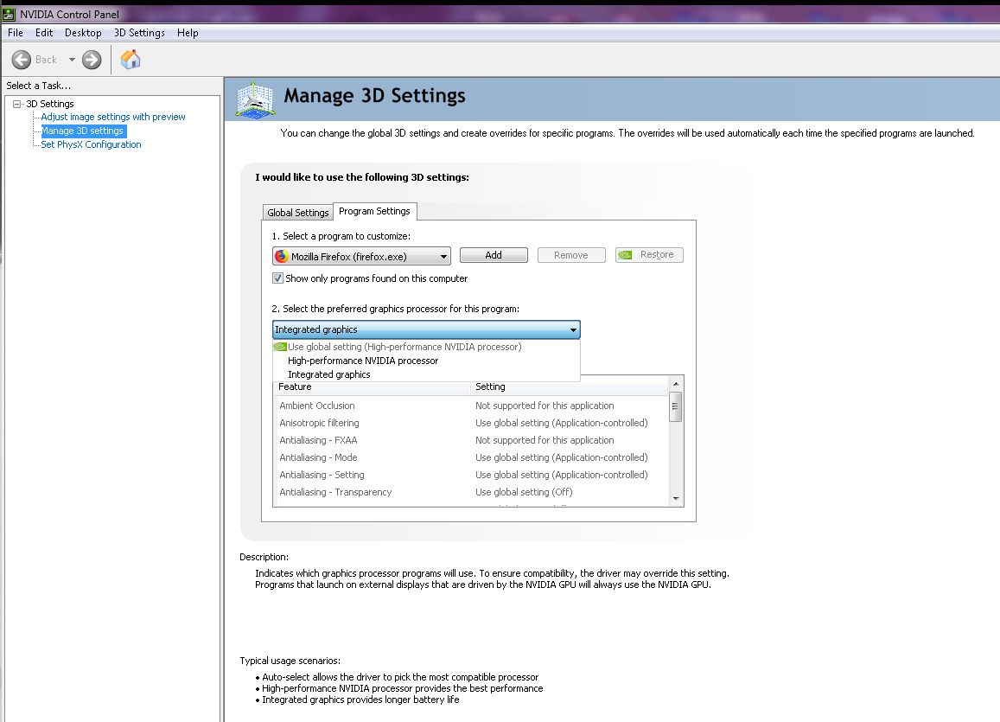The width and height of the screenshot is (1000, 722).
Task: Open the Home icon in toolbar
Action: click(131, 60)
